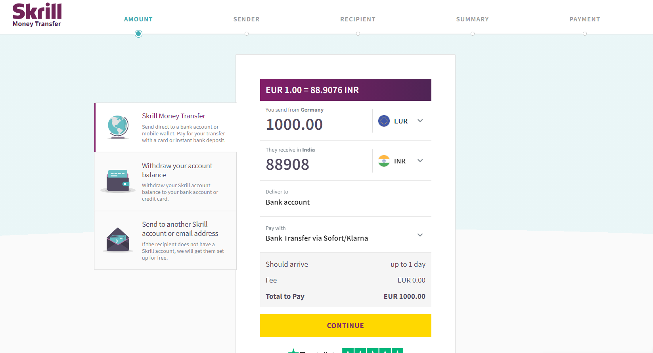Select the Sender step circle marker

coord(247,34)
